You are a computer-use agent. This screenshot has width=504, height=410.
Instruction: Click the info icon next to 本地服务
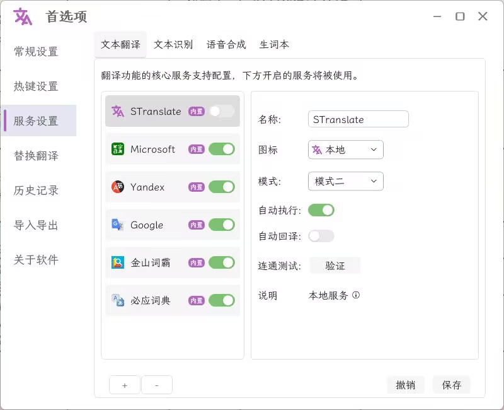(357, 295)
